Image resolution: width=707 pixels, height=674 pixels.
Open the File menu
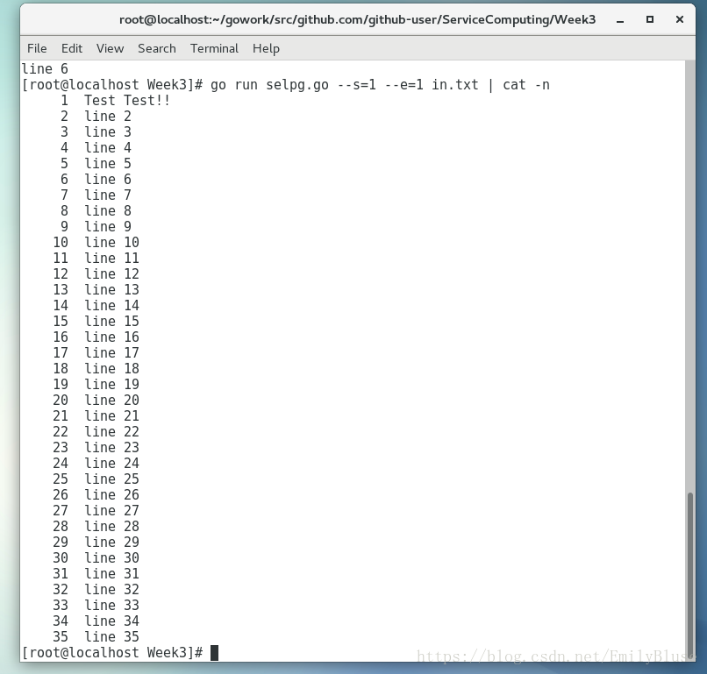[x=37, y=48]
